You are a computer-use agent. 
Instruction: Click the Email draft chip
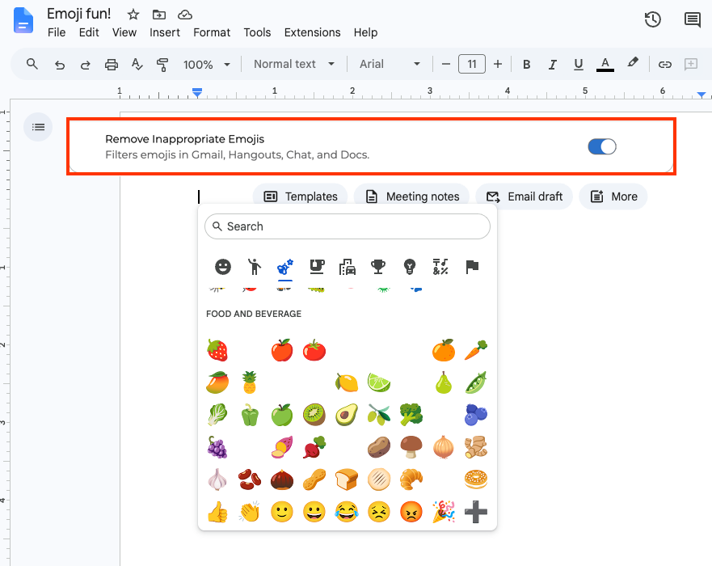pyautogui.click(x=524, y=196)
